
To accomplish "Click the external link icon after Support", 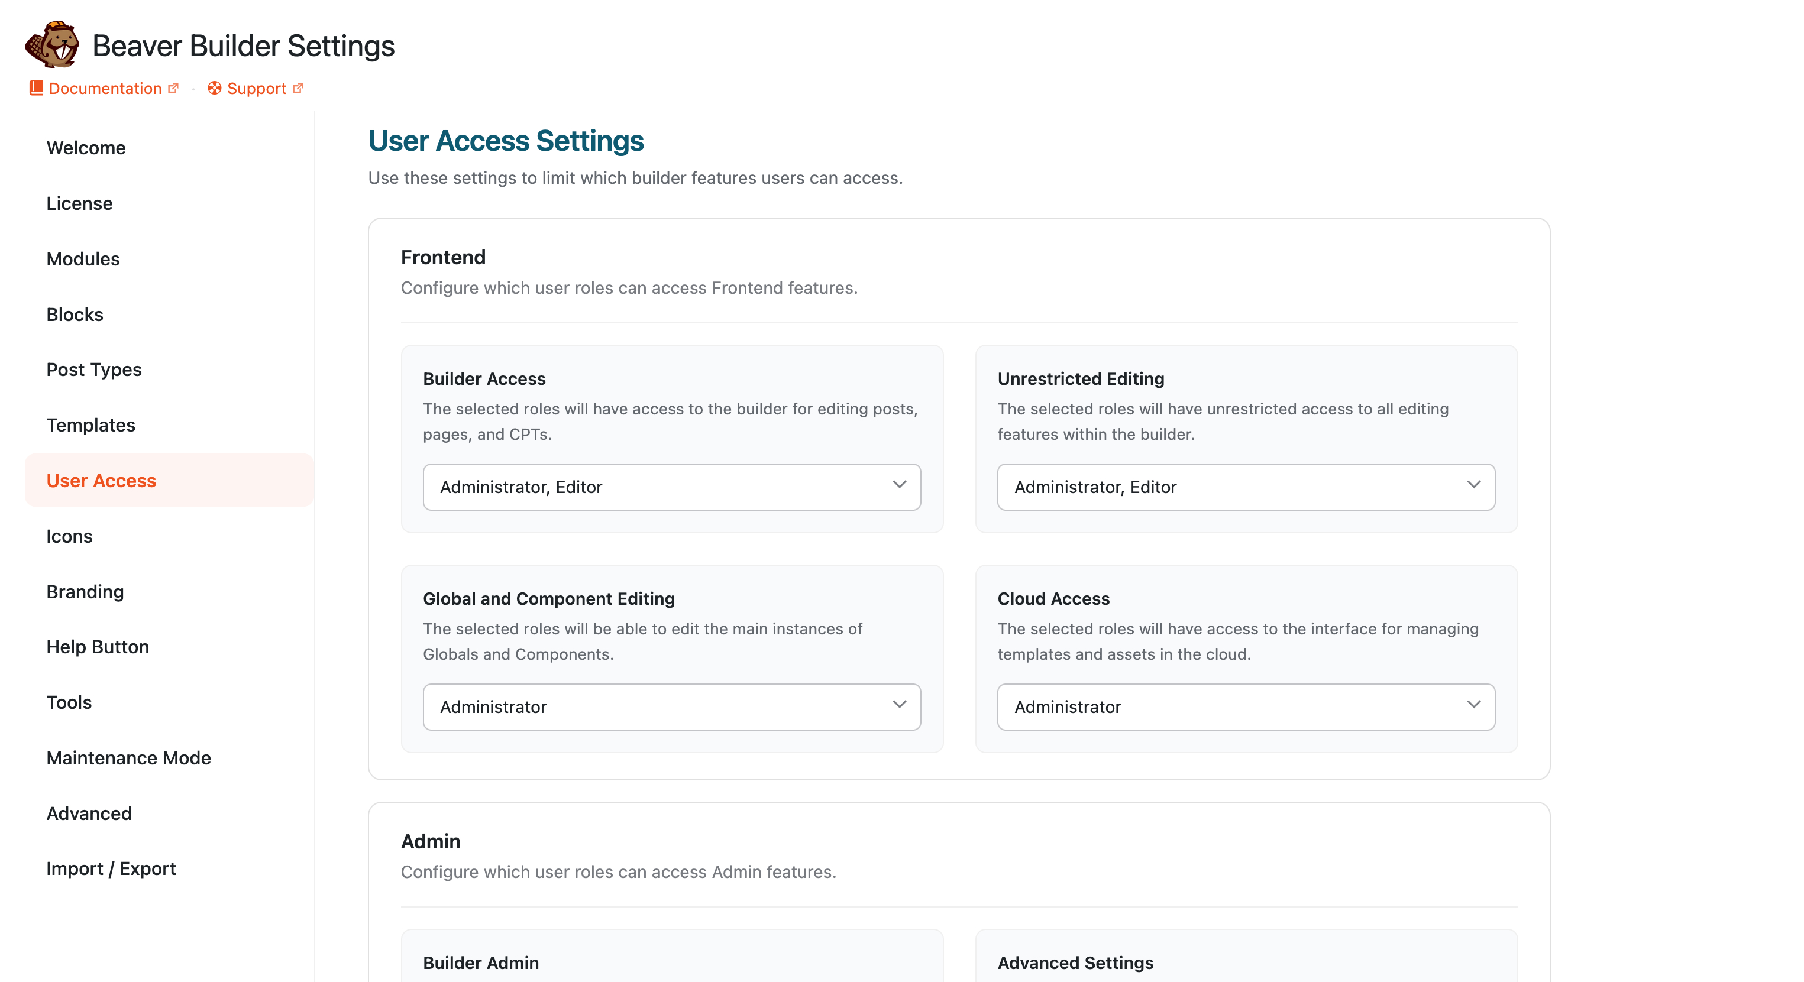I will point(298,88).
